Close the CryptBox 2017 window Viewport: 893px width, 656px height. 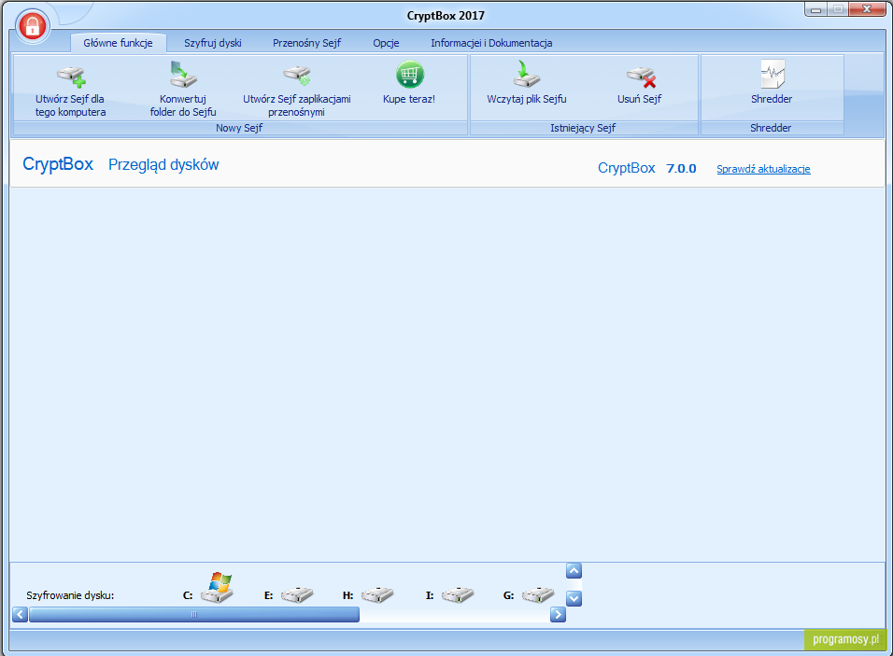point(867,9)
